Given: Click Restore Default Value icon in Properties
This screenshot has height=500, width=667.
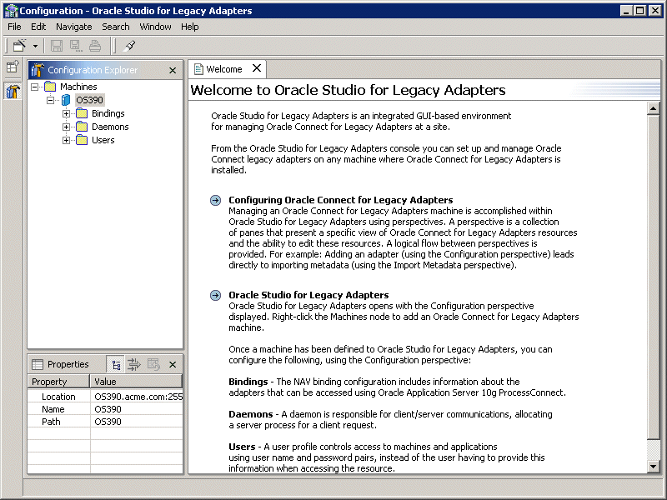Looking at the screenshot, I should tap(153, 364).
